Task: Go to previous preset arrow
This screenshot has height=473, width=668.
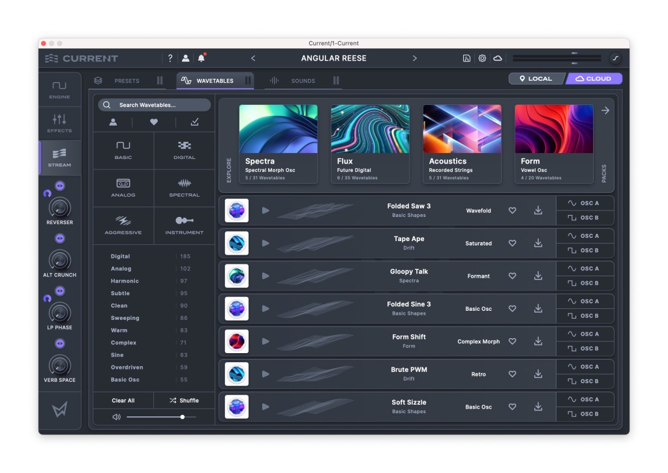Action: tap(253, 58)
